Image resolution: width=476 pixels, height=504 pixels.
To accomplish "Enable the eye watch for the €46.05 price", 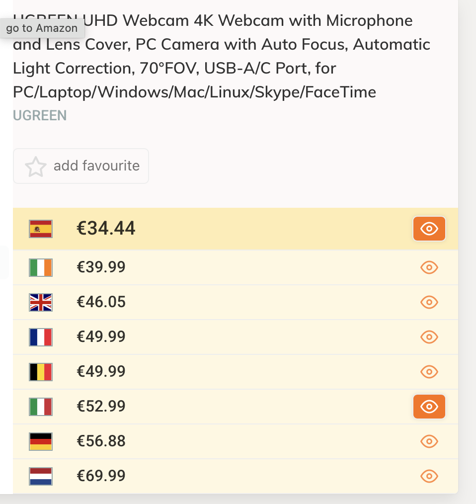I will (x=429, y=302).
